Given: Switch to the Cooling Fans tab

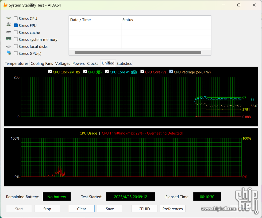Looking at the screenshot, I should (42, 64).
